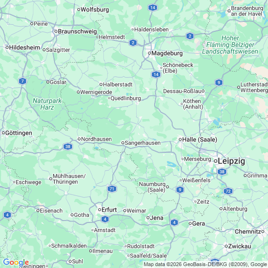The image size is (268, 268).
Task: Select the Hoher Fläming-Belziger Landschaftswiesen label
Action: click(x=230, y=45)
